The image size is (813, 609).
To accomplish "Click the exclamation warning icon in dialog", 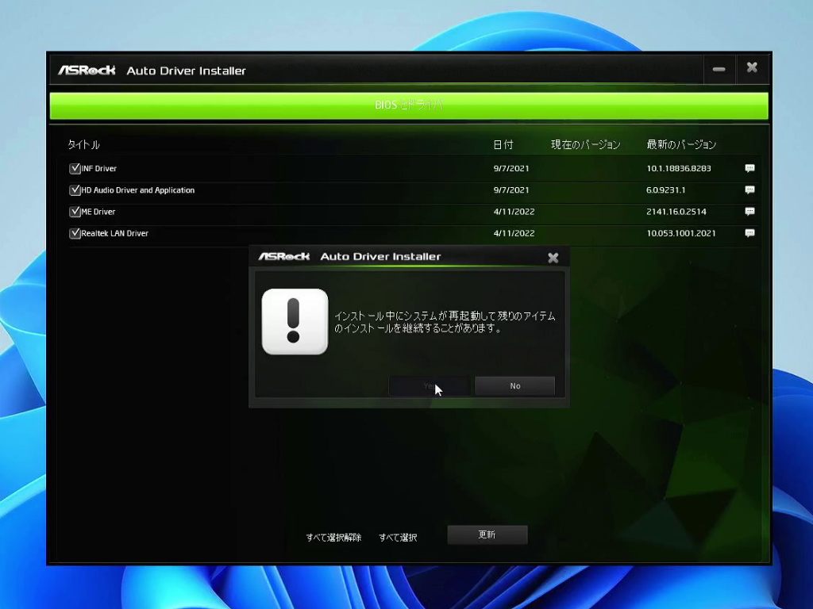I will (295, 322).
